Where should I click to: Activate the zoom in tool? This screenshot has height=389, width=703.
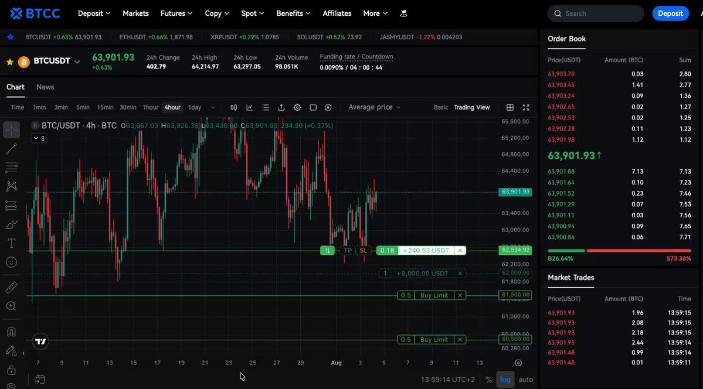pyautogui.click(x=11, y=306)
